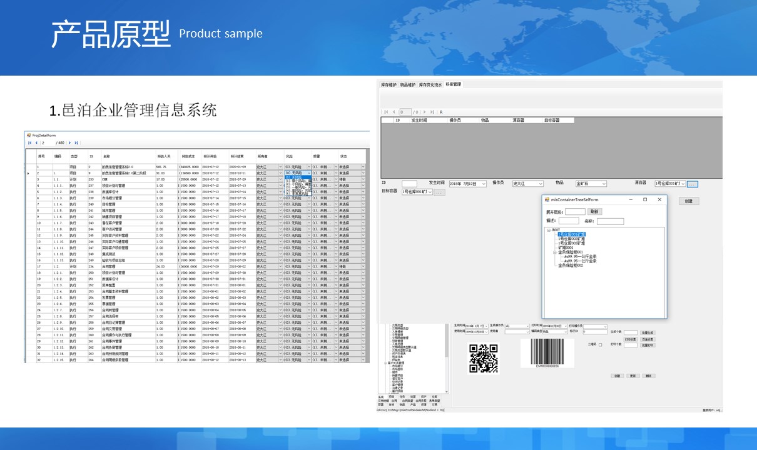757x450 pixels.
Task: Select the 移库管理 tab
Action: coord(453,84)
